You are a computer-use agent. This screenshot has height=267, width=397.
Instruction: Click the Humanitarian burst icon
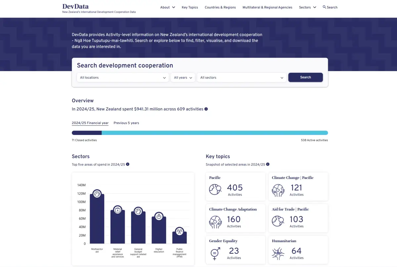pyautogui.click(x=278, y=253)
